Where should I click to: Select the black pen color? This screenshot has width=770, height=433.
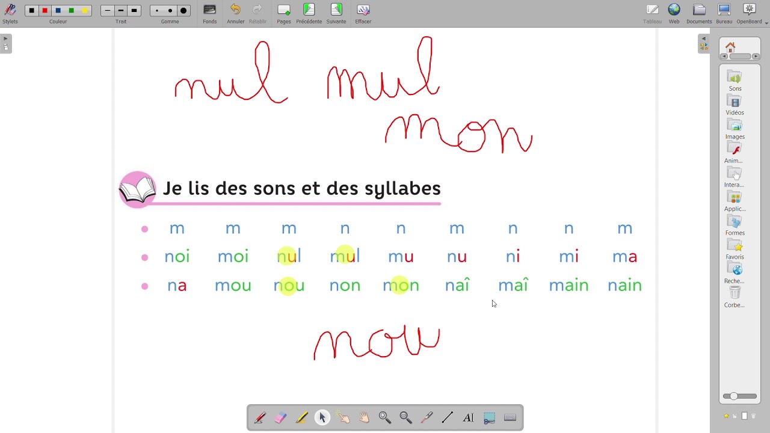coord(31,11)
